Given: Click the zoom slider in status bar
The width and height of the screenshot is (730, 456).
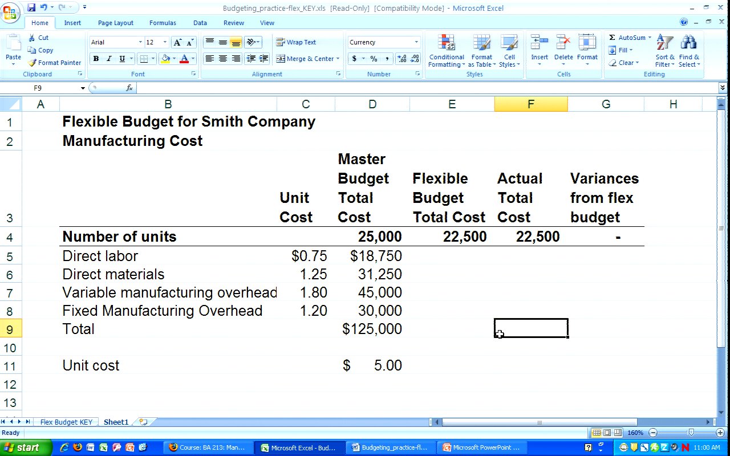Looking at the screenshot, I should [691, 433].
